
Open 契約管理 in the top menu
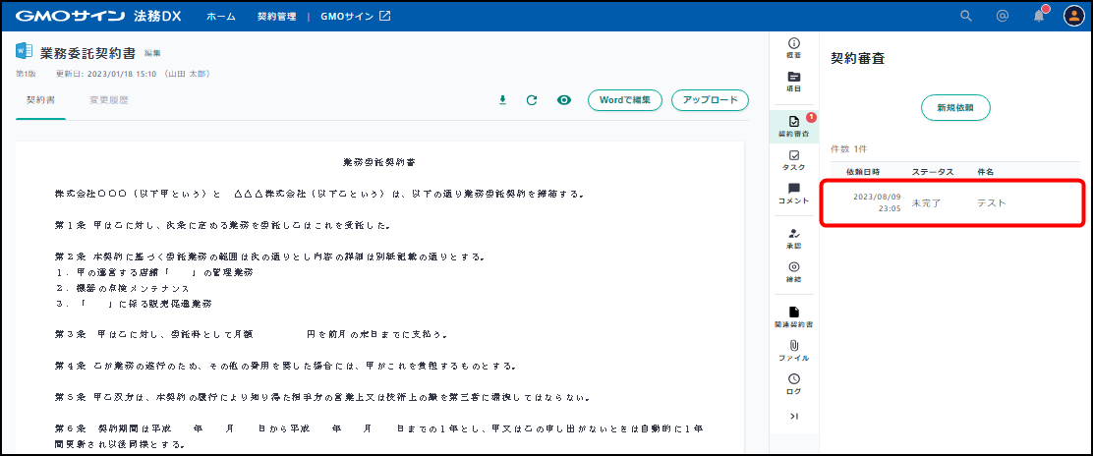click(276, 16)
